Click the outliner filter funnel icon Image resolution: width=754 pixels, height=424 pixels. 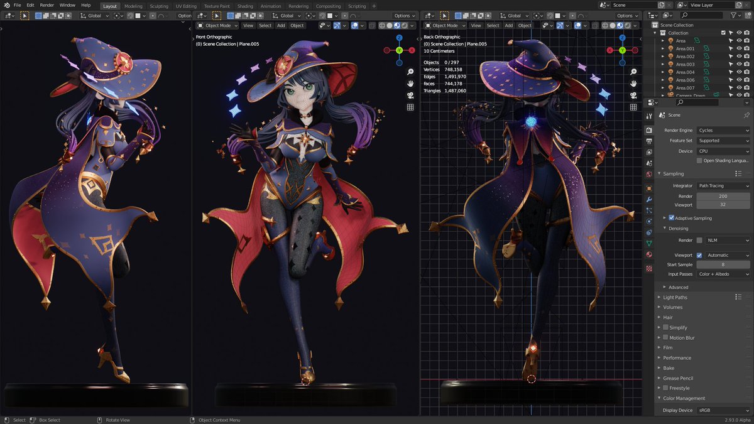[x=733, y=15]
